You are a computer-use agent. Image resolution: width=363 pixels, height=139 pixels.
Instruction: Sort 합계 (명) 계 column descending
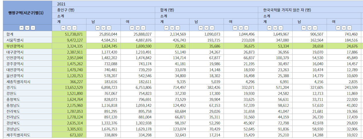[x=172, y=28]
